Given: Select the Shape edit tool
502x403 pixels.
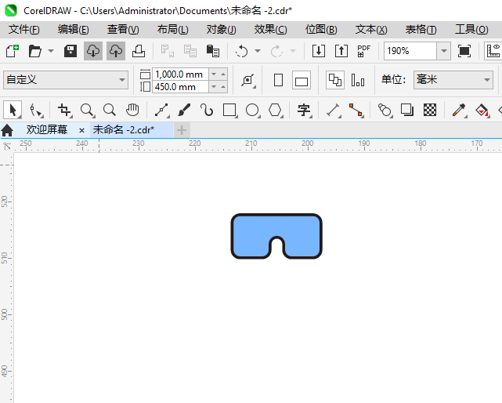Looking at the screenshot, I should (35, 111).
